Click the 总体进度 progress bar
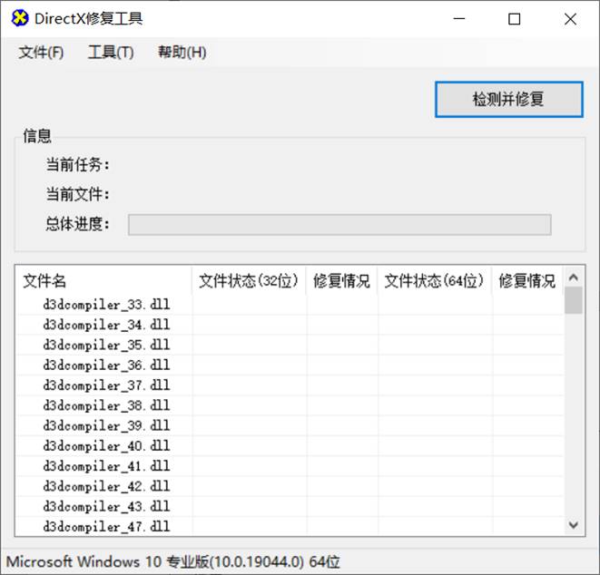This screenshot has height=575, width=600. click(339, 224)
